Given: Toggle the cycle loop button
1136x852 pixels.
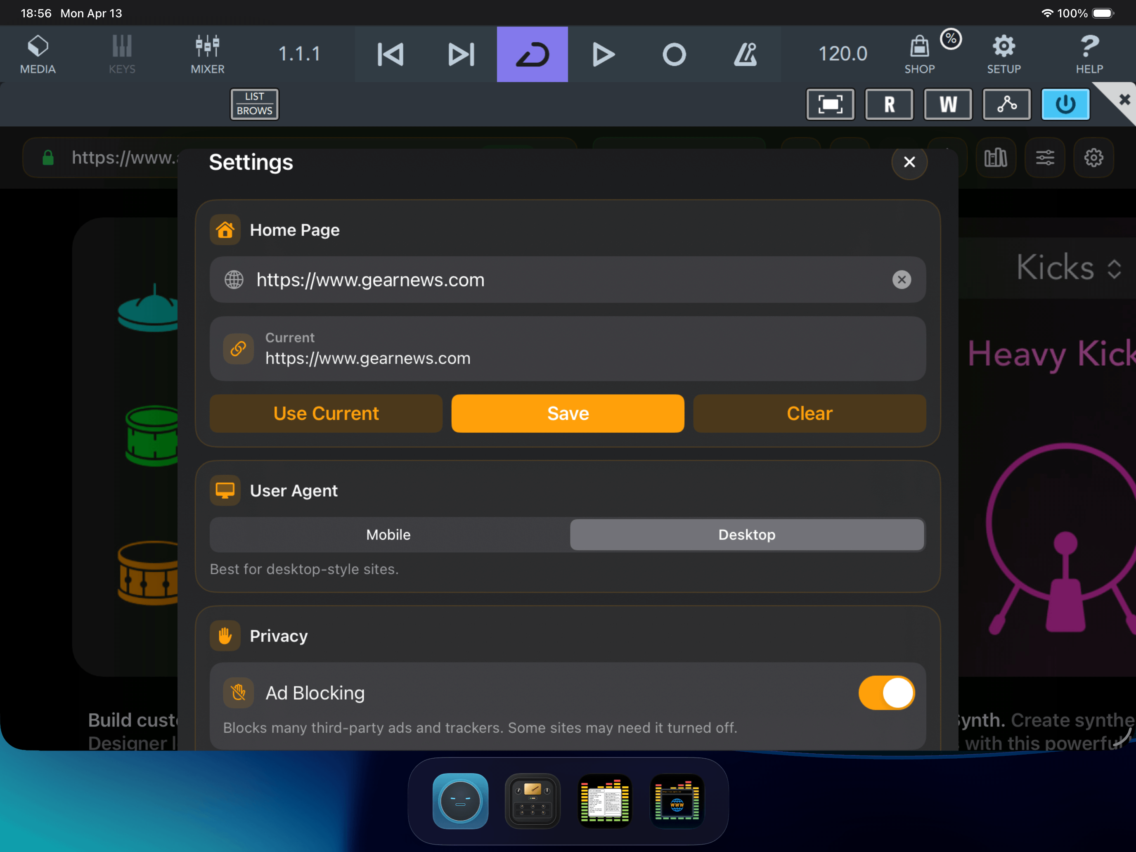Looking at the screenshot, I should click(x=532, y=54).
